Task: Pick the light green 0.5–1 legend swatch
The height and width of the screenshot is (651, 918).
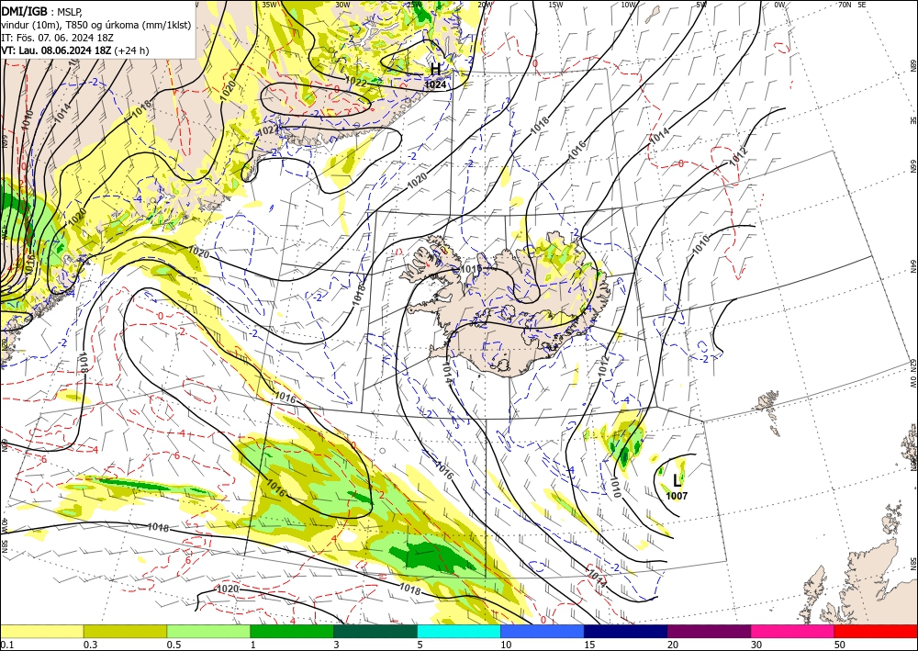Action: click(208, 631)
